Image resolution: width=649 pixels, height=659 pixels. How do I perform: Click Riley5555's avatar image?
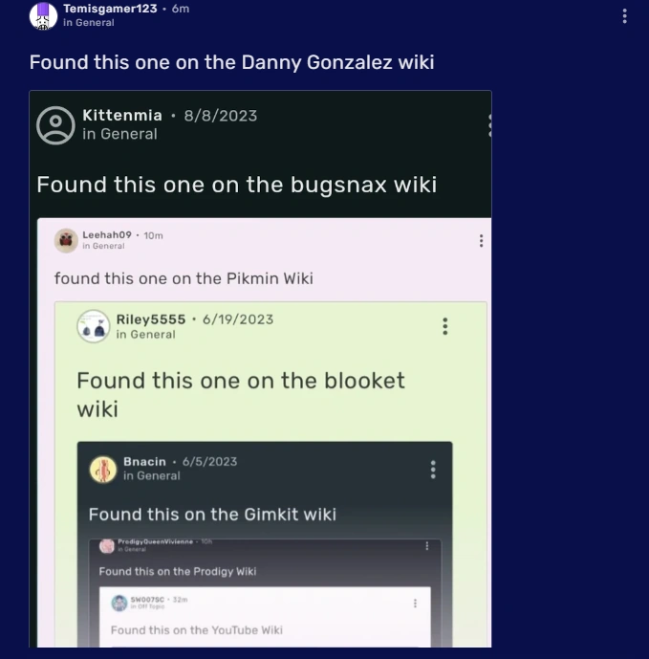[x=94, y=326]
